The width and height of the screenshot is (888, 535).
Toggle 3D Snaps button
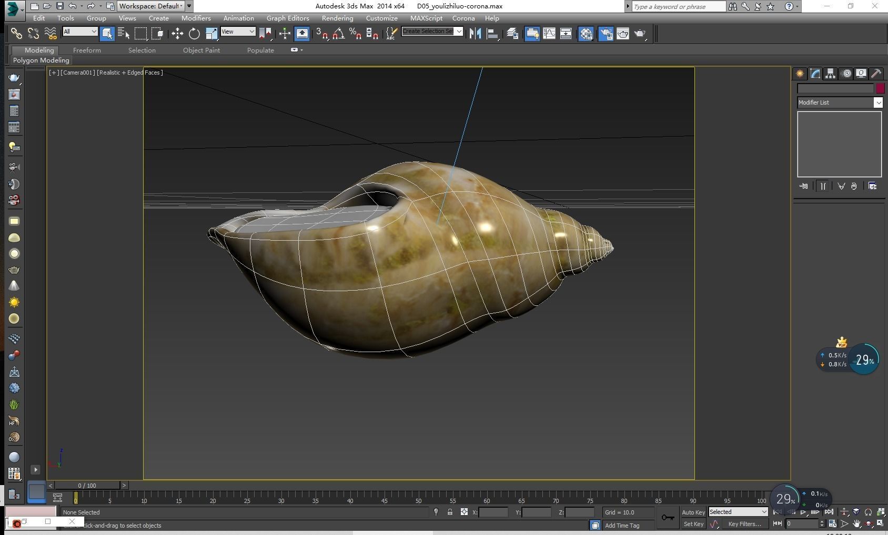[x=322, y=34]
